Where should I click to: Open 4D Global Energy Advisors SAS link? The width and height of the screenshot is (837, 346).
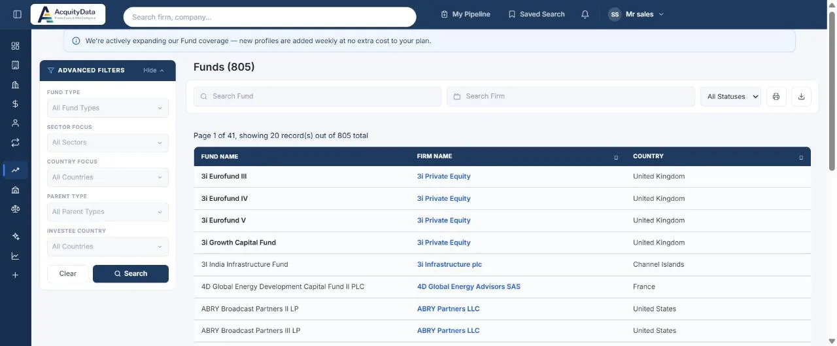point(469,286)
